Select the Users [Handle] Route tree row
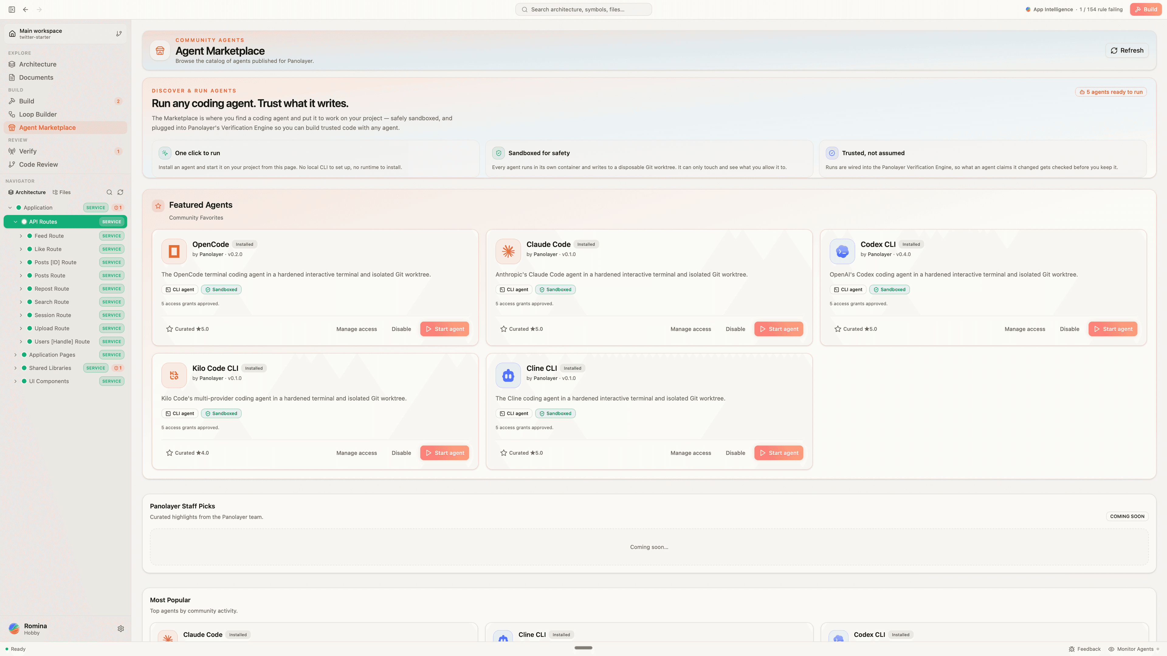 [x=65, y=342]
